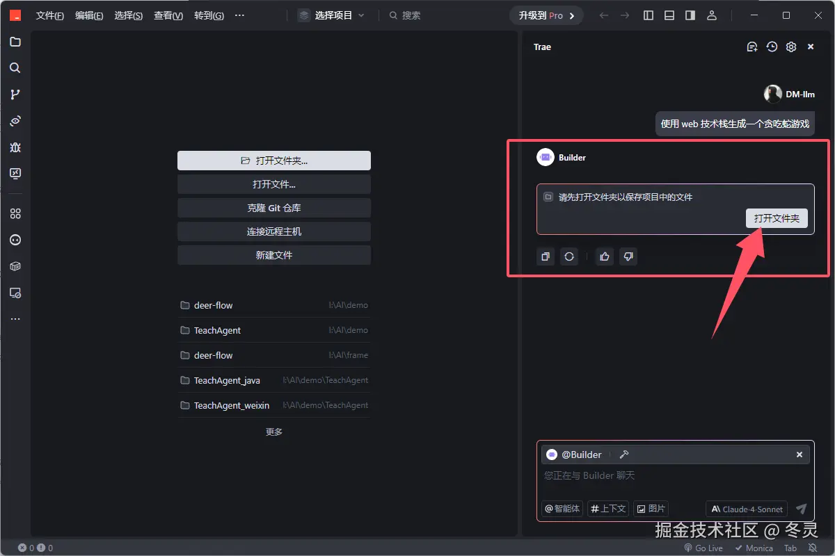Screen dimensions: 835x556
Task: Toggle the right panel visibility icon
Action: [690, 15]
